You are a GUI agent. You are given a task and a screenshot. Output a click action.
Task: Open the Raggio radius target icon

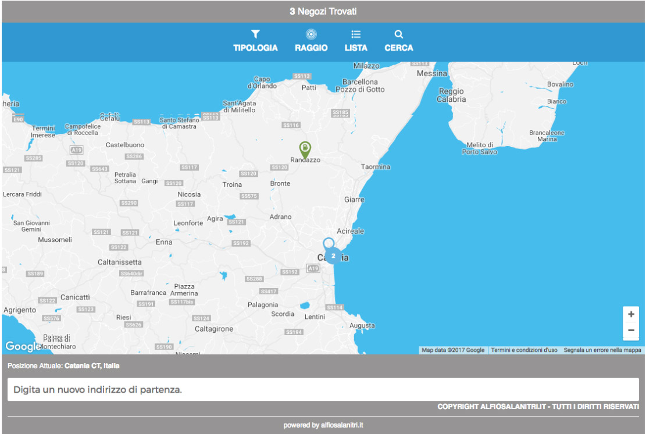pos(311,34)
